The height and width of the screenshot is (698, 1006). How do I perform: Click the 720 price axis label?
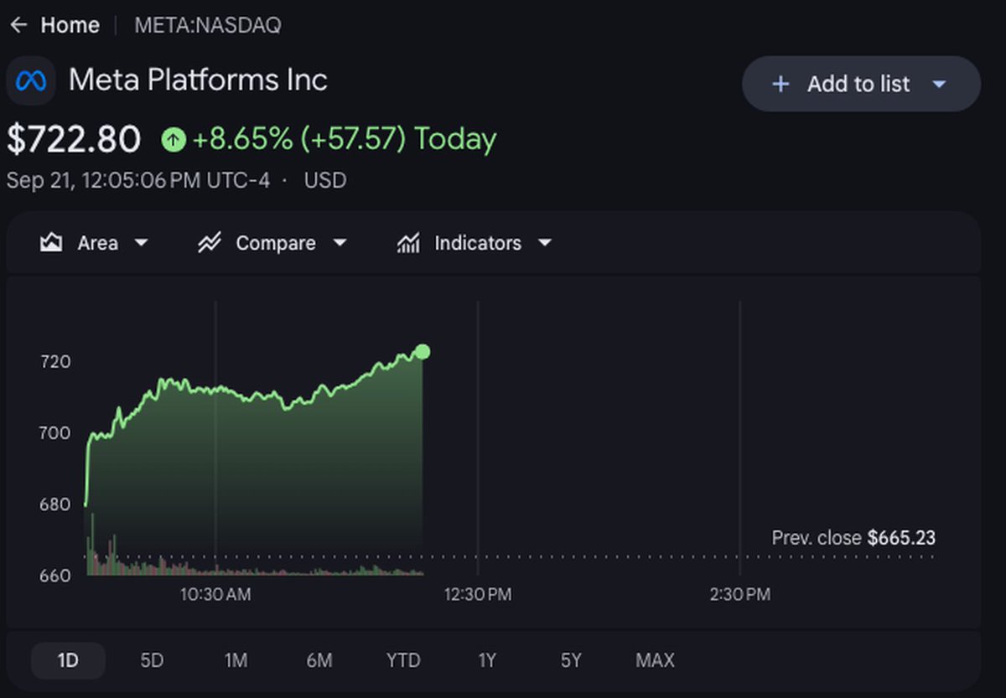55,362
